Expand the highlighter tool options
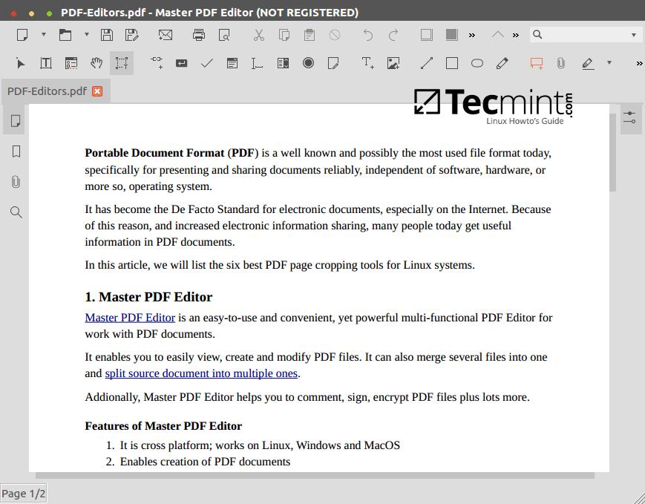 [610, 64]
